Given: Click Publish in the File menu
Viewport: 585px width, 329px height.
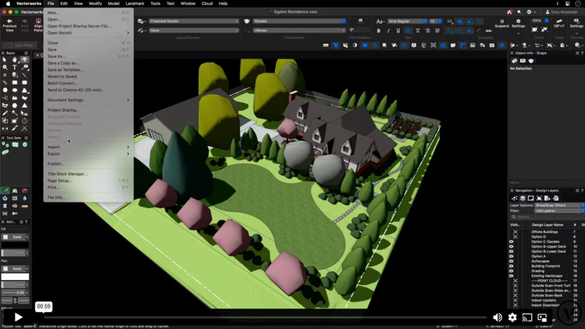Looking at the screenshot, I should coord(55,164).
